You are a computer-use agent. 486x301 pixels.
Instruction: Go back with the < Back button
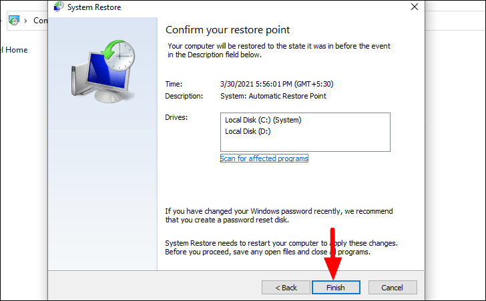click(x=286, y=288)
